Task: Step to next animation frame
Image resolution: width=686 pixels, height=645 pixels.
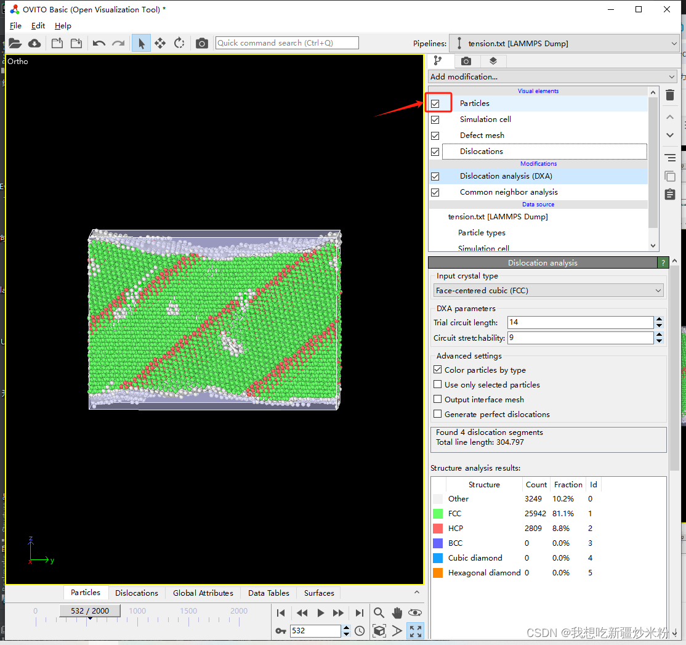Action: (338, 613)
